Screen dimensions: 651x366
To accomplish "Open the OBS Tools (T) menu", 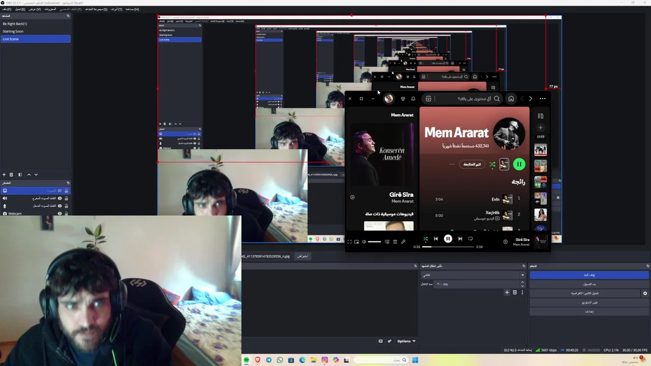I will (116, 9).
